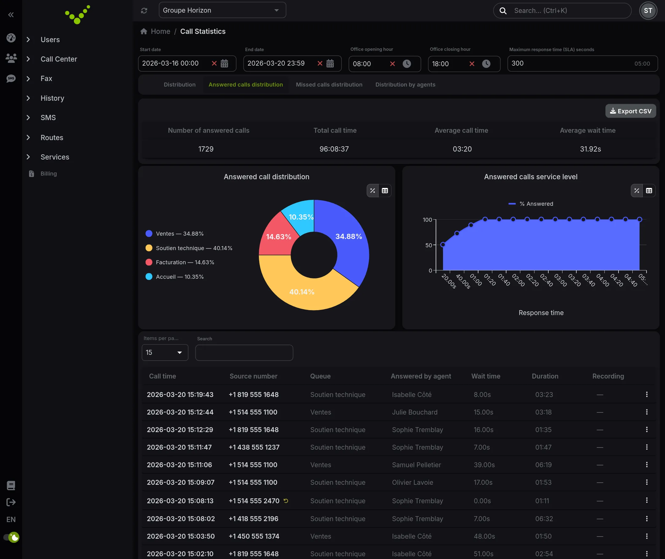
Task: Change language with the EN button
Action: point(11,519)
